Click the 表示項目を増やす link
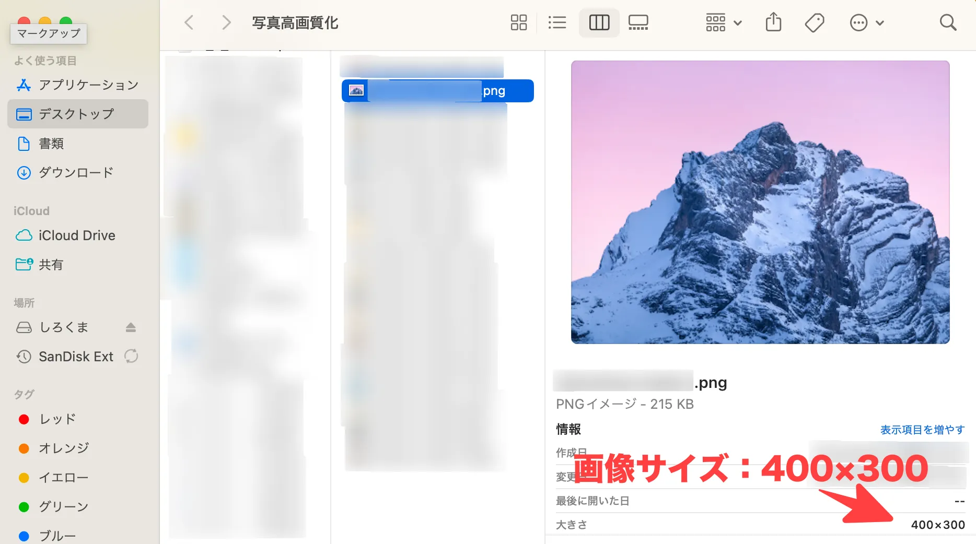 point(922,429)
